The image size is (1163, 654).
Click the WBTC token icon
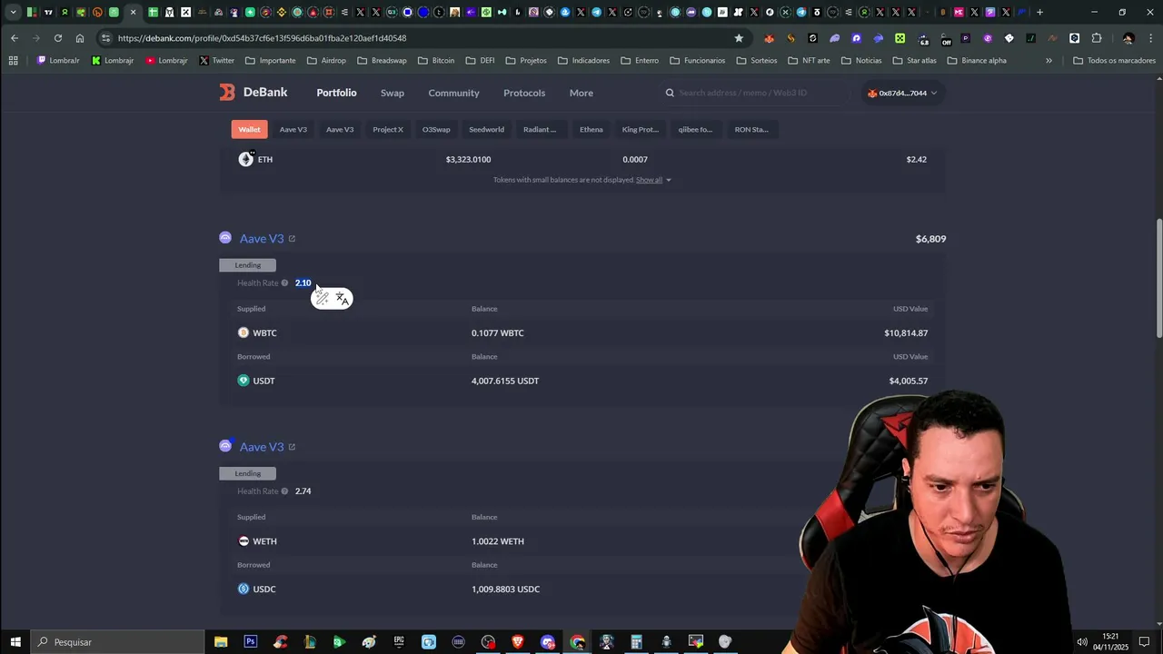(243, 333)
